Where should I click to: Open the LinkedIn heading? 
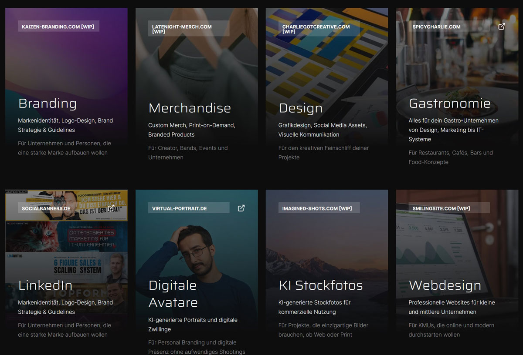coord(45,285)
